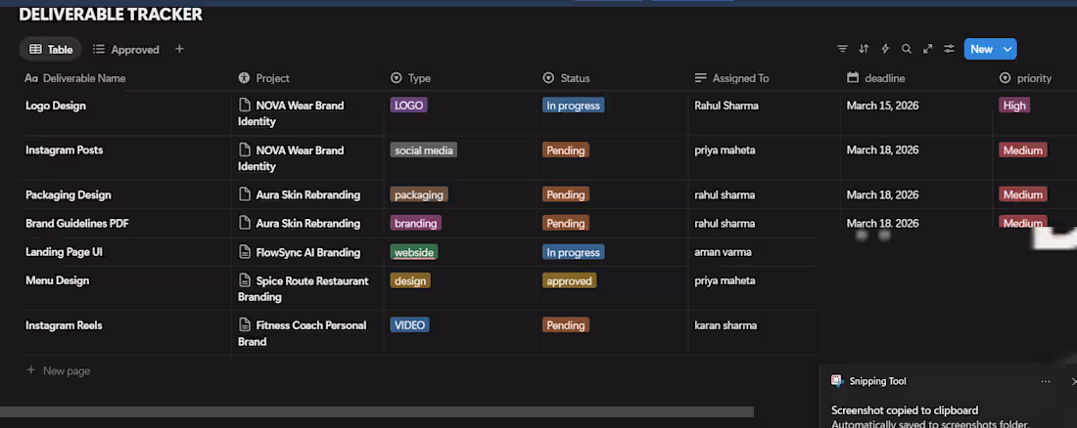
Task: Change the approved status for Menu Design
Action: pos(570,280)
